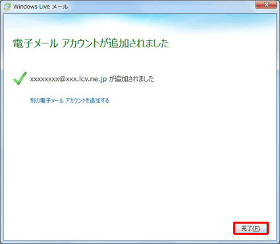Image resolution: width=280 pixels, height=244 pixels.
Task: Click the 完了(E) finish button
Action: (251, 228)
